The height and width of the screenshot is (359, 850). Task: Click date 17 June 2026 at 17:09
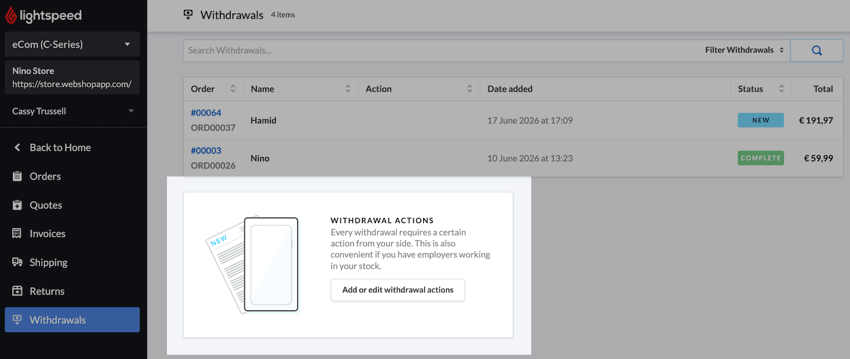(x=530, y=120)
